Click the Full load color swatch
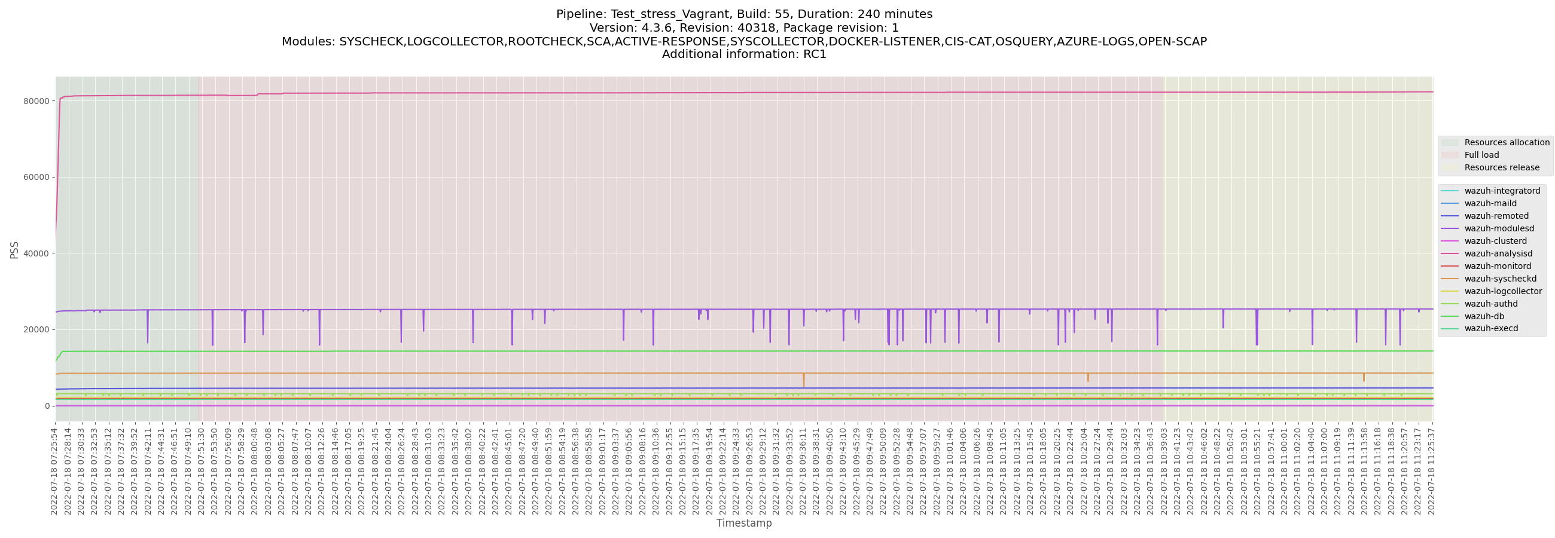Screen dimensions: 1555x538 [1449, 155]
